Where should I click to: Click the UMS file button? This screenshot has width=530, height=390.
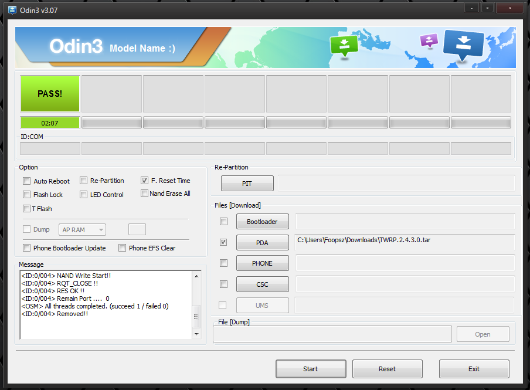click(262, 306)
